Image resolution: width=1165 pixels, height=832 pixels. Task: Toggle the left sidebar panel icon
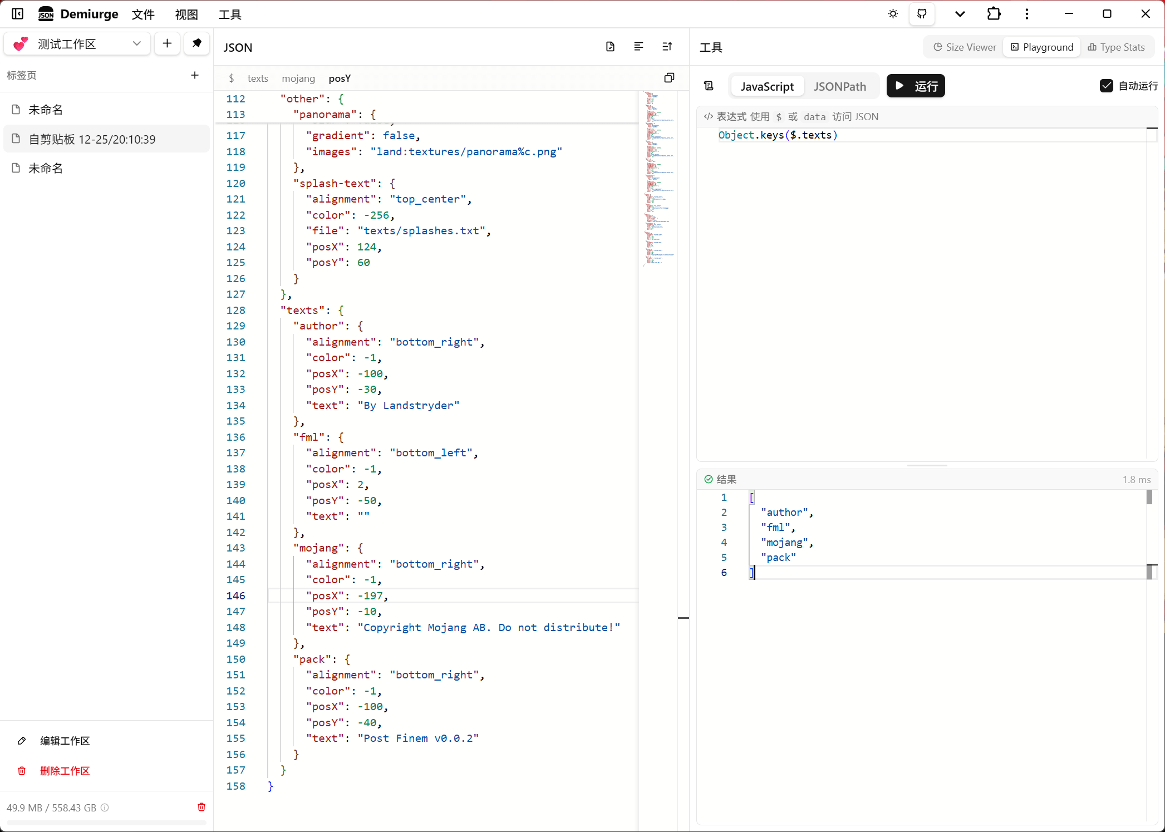click(17, 14)
